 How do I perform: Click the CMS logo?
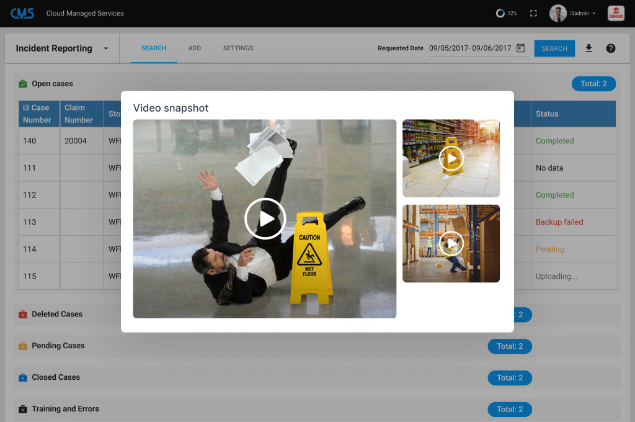pyautogui.click(x=23, y=12)
